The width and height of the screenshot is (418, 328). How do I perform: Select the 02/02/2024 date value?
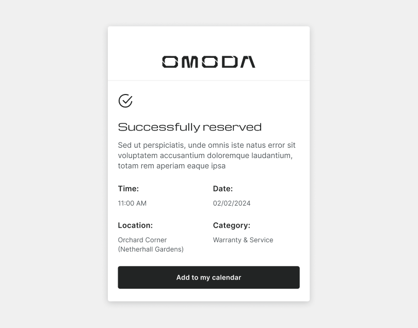pos(232,203)
